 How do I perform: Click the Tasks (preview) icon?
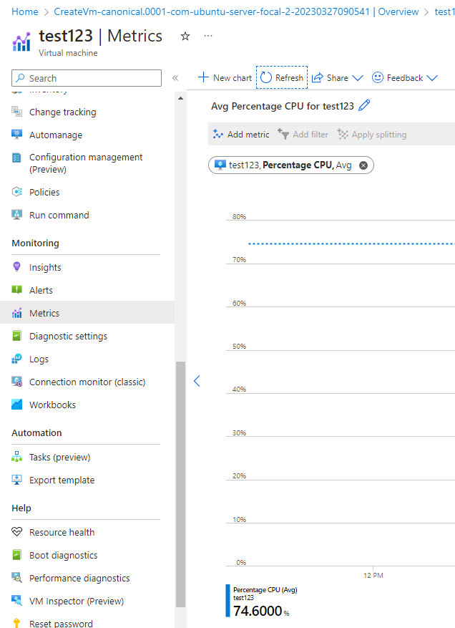[16, 457]
